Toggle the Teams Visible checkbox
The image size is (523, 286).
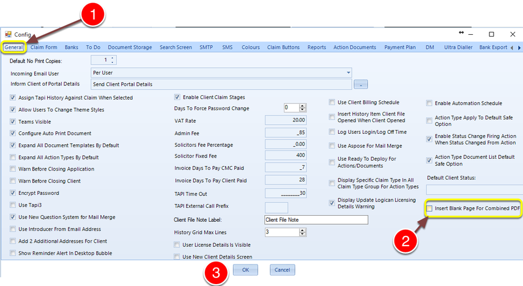pos(13,122)
